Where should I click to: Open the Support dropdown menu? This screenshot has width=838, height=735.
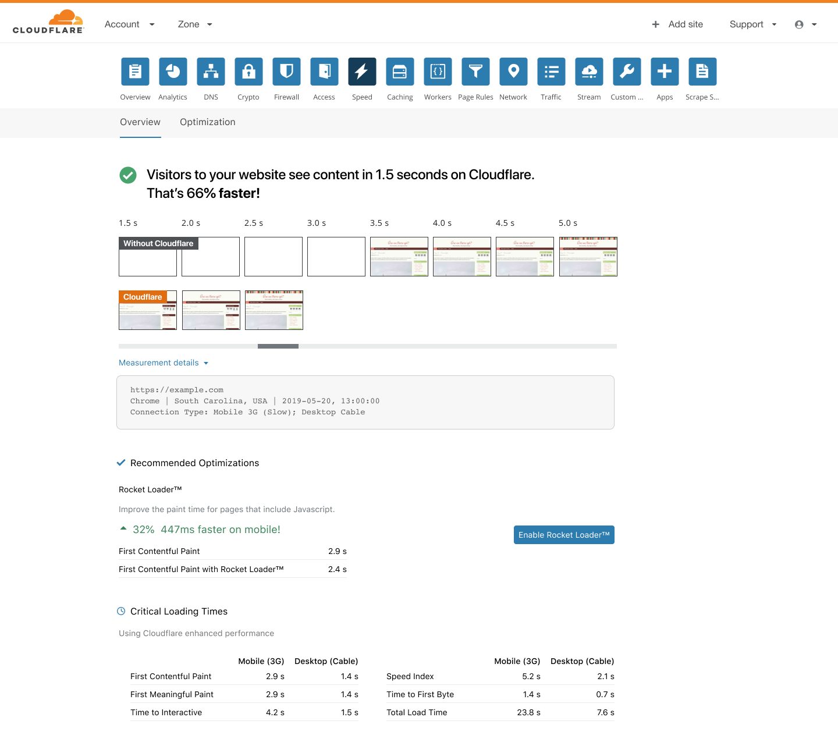(x=752, y=24)
